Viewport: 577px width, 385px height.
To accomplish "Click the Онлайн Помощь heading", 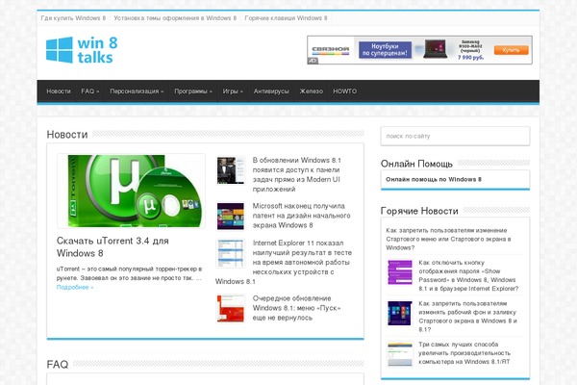I will click(416, 164).
